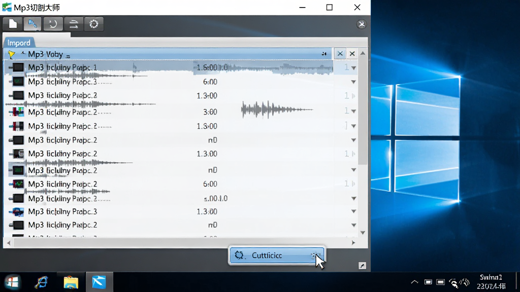
Task: Click the undo circular arrow icon
Action: click(53, 24)
